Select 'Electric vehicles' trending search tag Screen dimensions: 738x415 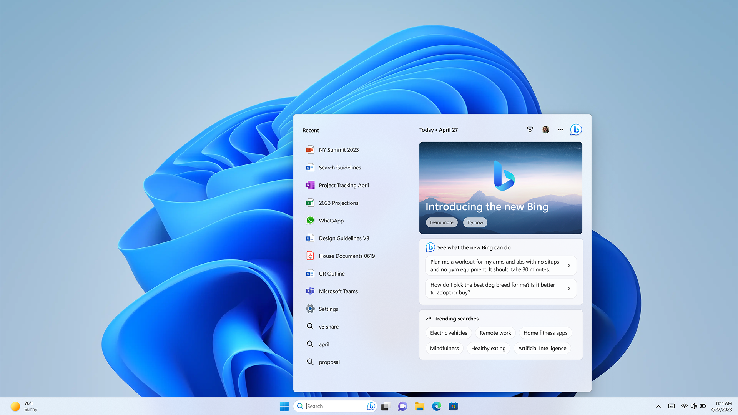click(x=448, y=332)
